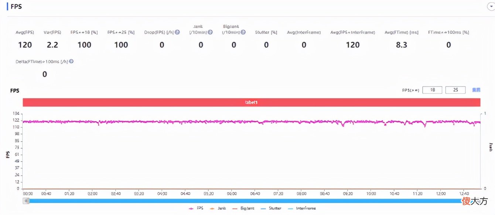Image resolution: width=495 pixels, height=215 pixels.
Task: Toggle the BigJank series in the legend
Action: point(243,208)
